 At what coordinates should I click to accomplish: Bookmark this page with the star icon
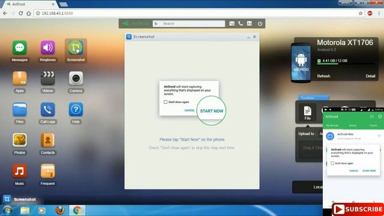[361, 13]
